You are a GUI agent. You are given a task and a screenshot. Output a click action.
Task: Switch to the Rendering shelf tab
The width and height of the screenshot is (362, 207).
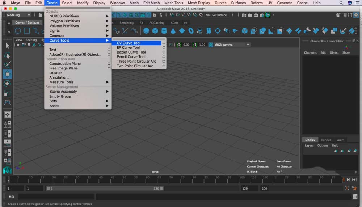coord(126,23)
